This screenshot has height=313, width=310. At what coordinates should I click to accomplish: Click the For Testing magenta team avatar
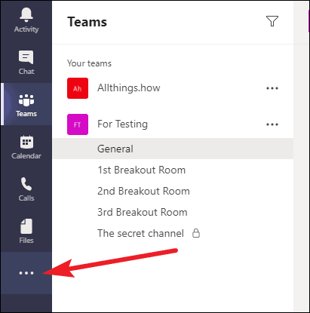point(78,124)
